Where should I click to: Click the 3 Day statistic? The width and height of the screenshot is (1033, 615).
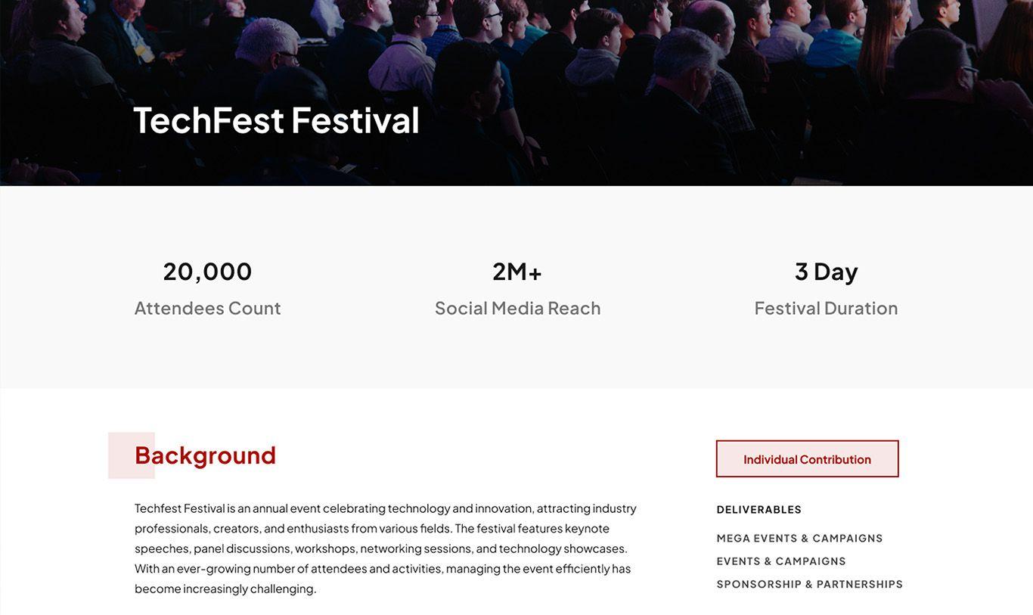826,271
